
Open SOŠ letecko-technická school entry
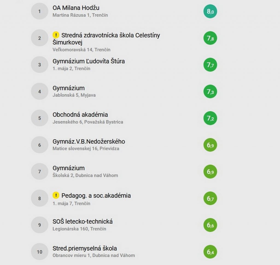pyautogui.click(x=83, y=222)
